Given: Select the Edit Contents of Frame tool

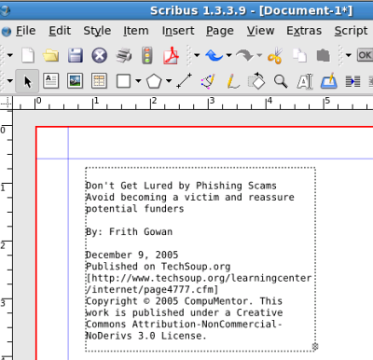Looking at the screenshot, I should (305, 81).
